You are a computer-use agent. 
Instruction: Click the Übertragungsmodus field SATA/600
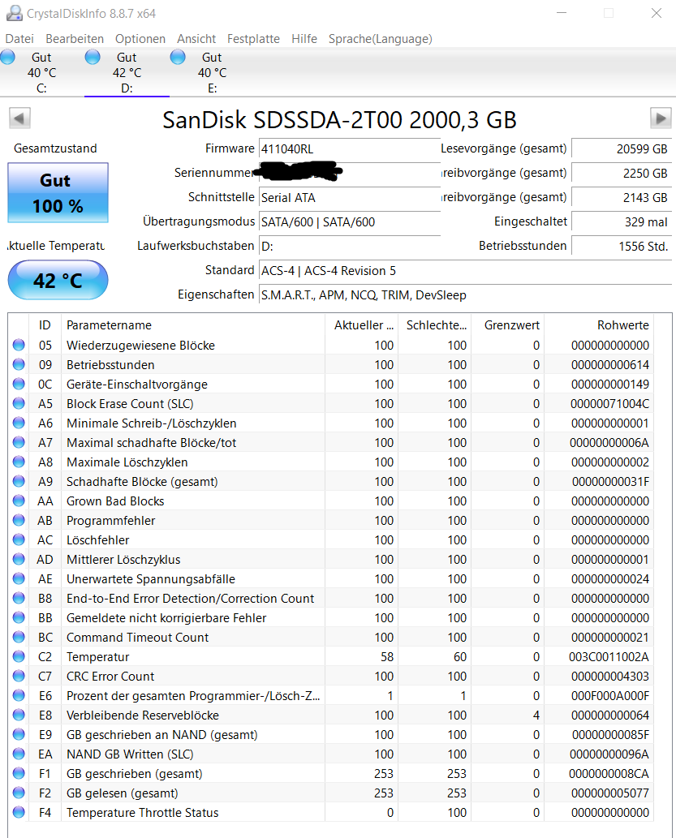click(350, 221)
